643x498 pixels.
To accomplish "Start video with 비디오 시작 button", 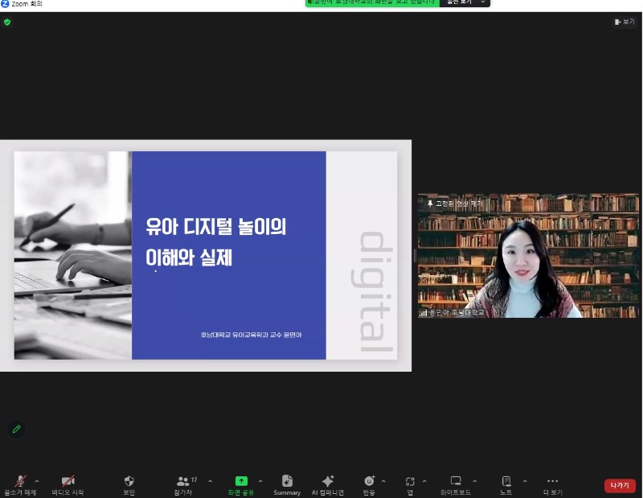I will (x=68, y=482).
